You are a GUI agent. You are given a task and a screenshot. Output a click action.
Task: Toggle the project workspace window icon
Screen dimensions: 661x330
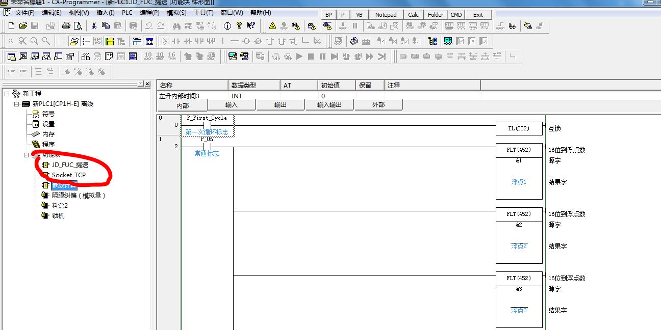11,57
